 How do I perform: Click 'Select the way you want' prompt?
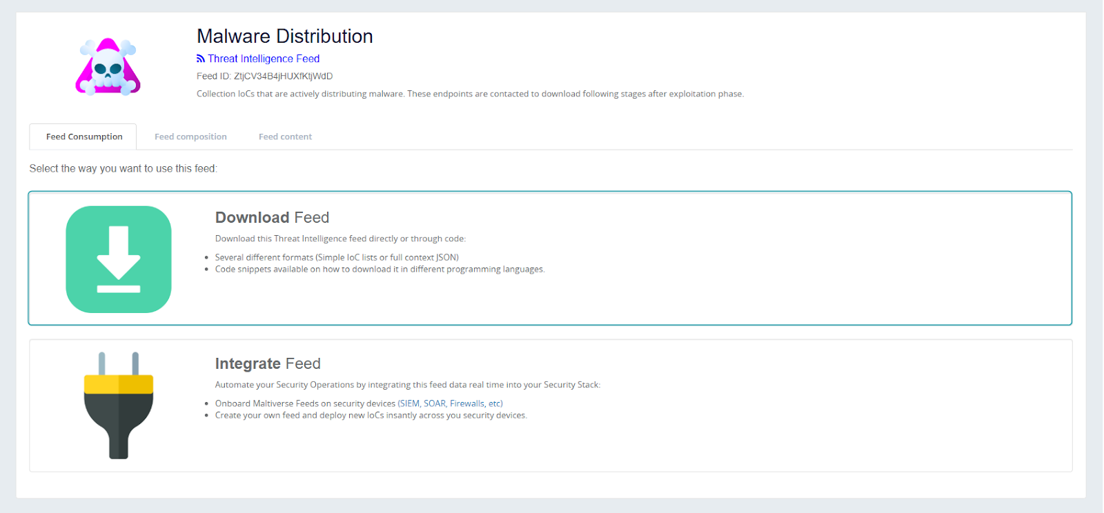click(x=123, y=169)
